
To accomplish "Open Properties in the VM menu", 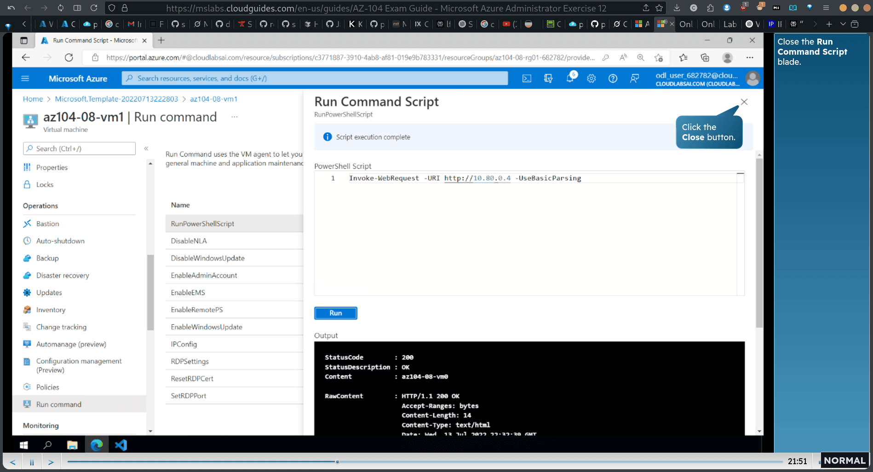I will click(x=52, y=167).
